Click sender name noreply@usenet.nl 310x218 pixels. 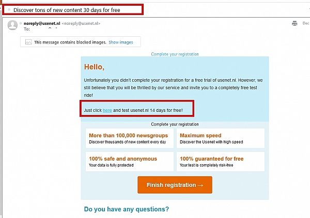pyautogui.click(x=42, y=23)
